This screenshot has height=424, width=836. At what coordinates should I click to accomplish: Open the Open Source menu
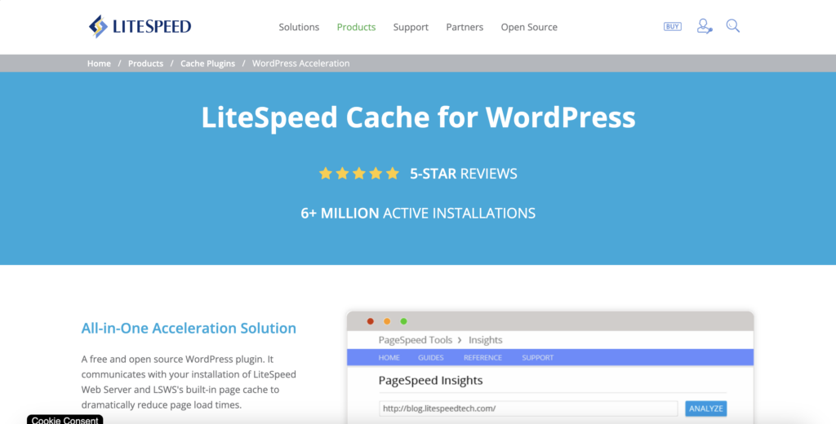(529, 27)
